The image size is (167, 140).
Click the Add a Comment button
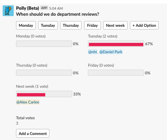[33, 133]
